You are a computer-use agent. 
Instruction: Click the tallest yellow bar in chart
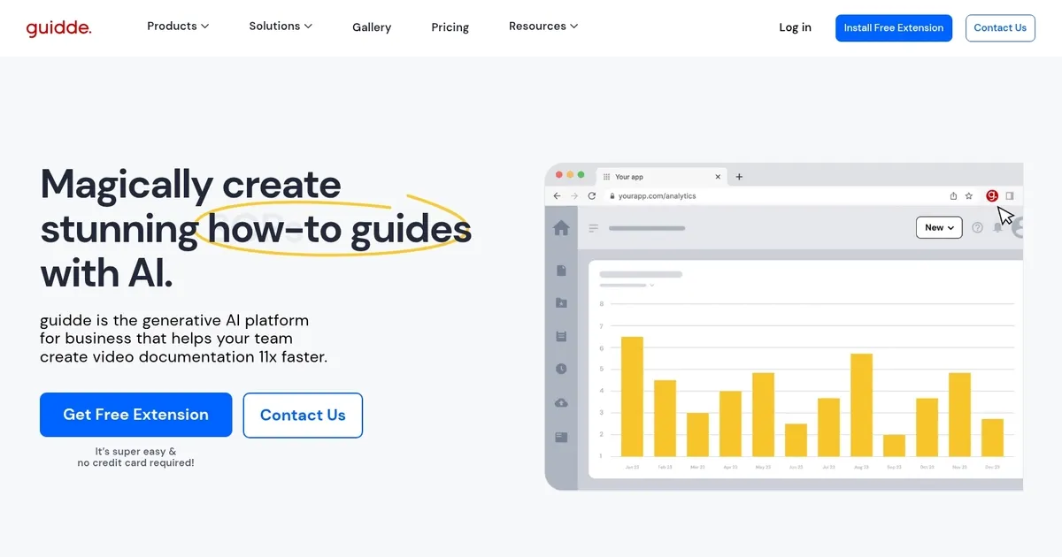click(632, 396)
